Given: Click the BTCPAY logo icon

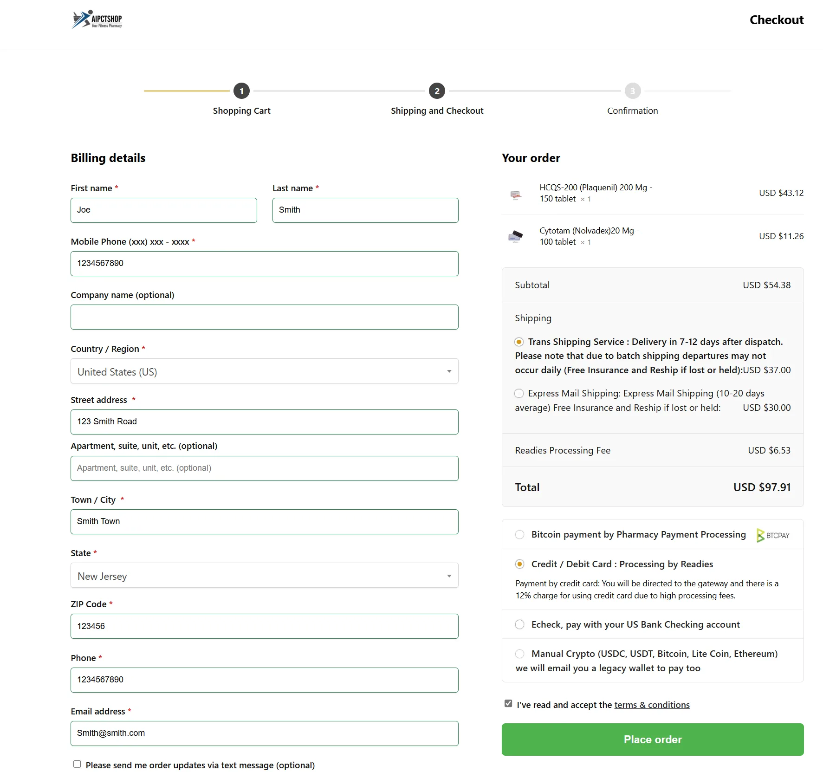Looking at the screenshot, I should tap(772, 535).
